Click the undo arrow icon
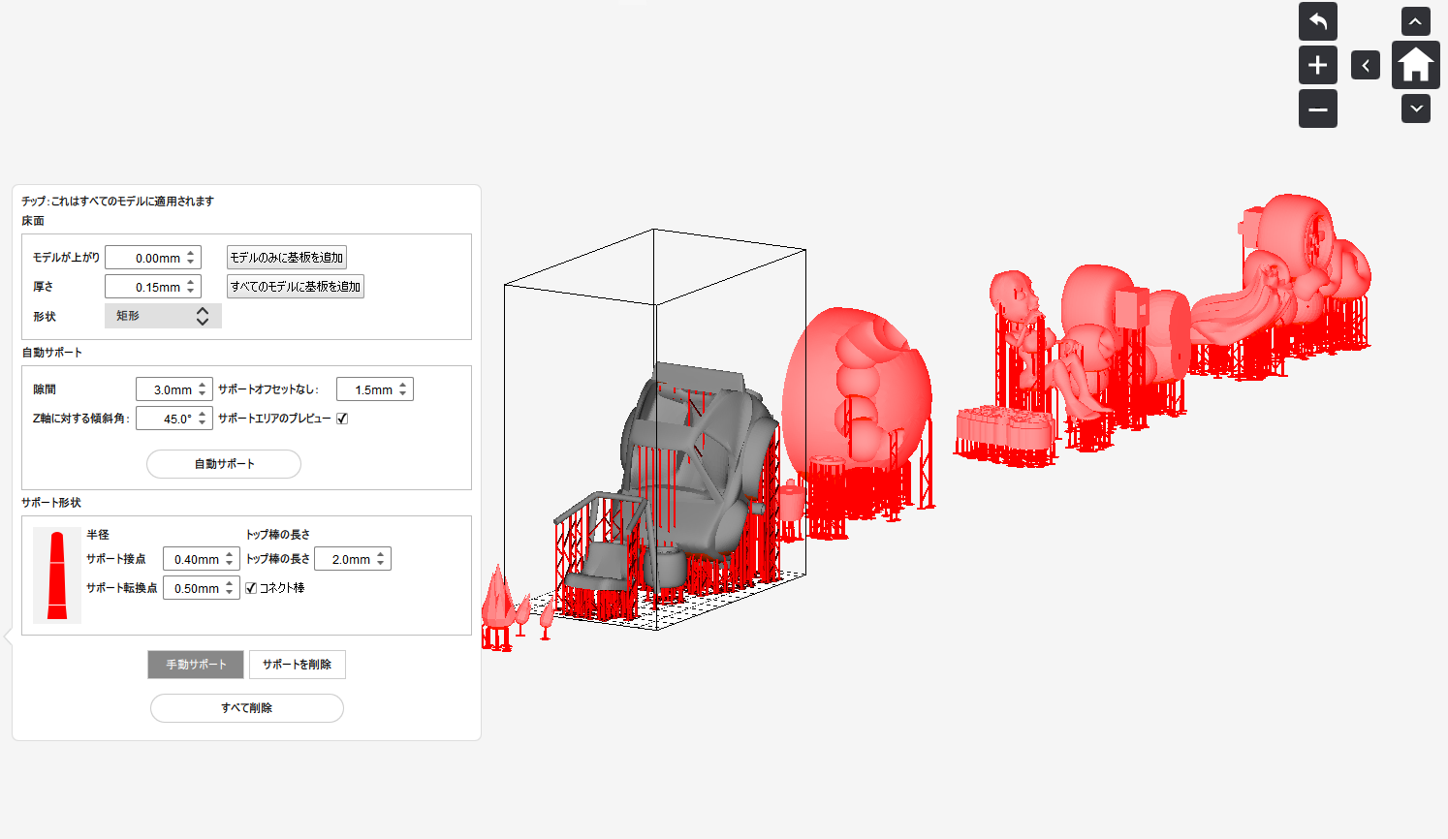The image size is (1448, 839). pos(1317,21)
